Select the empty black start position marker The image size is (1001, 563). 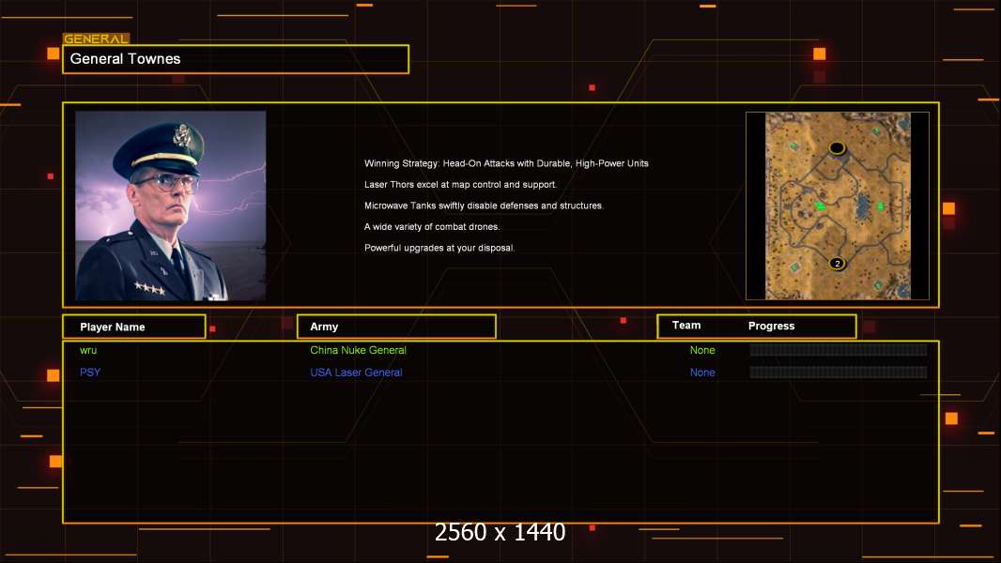click(837, 148)
